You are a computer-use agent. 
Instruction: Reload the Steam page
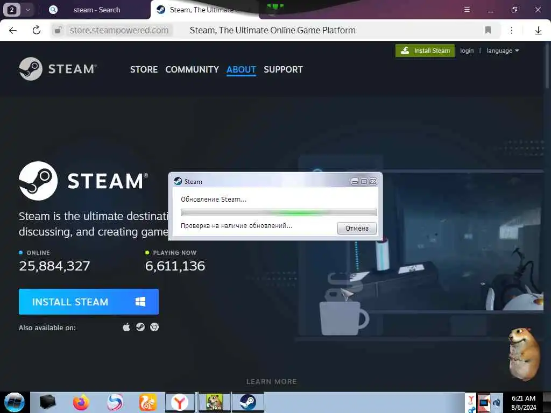(x=36, y=30)
